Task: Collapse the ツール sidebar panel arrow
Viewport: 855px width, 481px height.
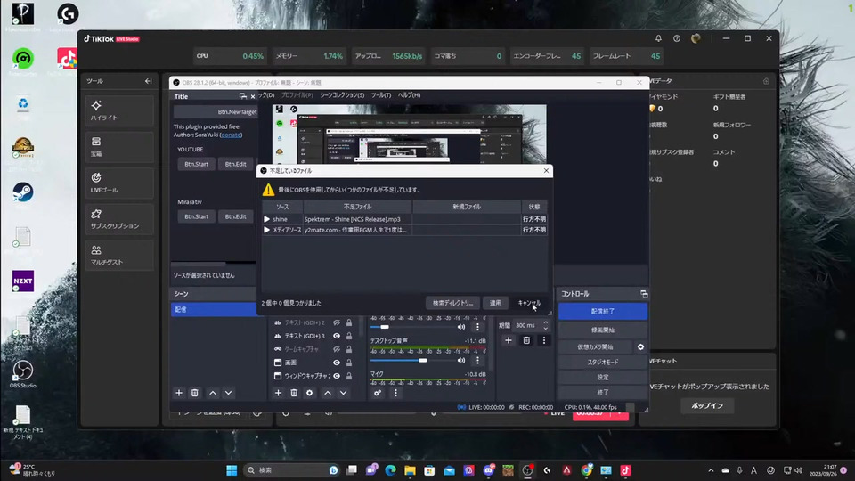Action: point(149,81)
